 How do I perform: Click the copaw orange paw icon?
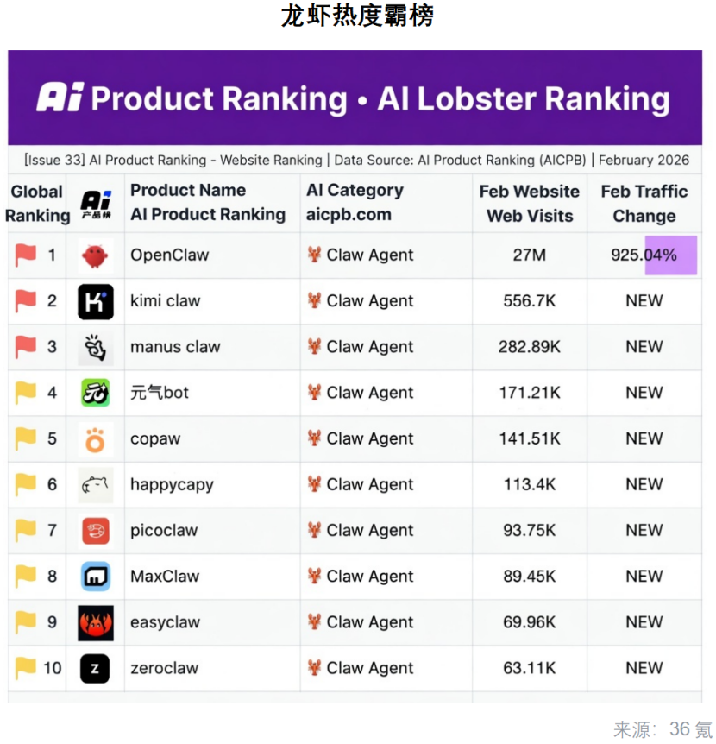96,439
